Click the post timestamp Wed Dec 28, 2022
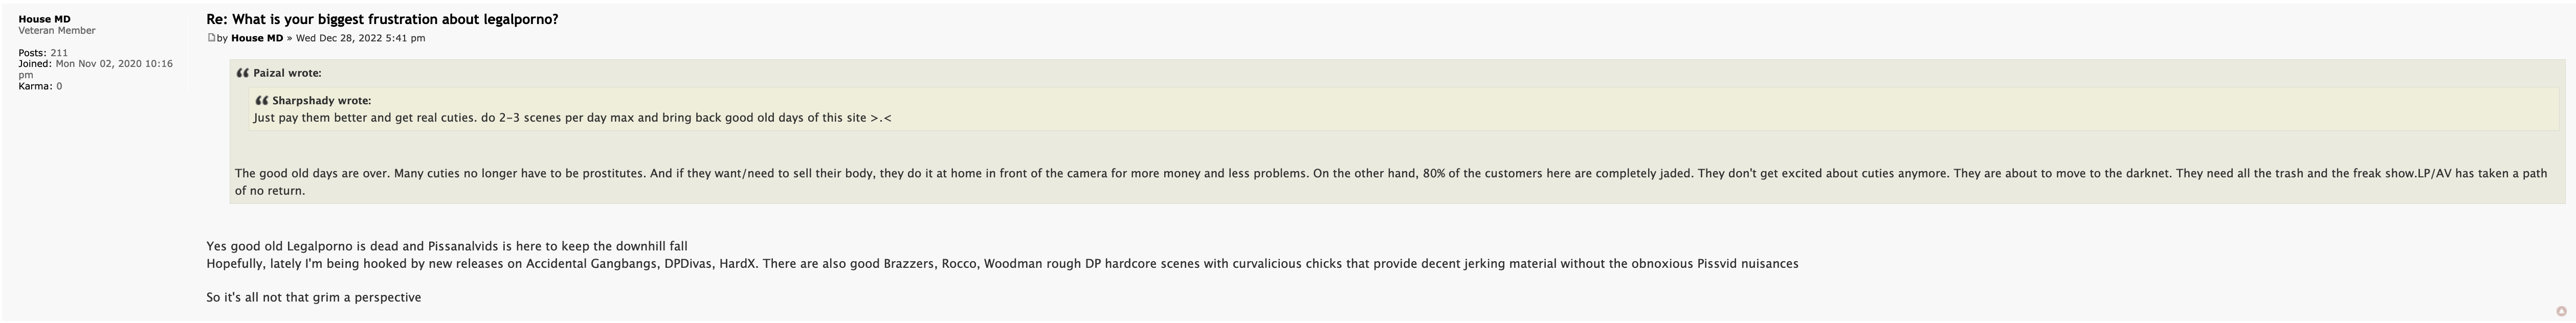 (360, 38)
